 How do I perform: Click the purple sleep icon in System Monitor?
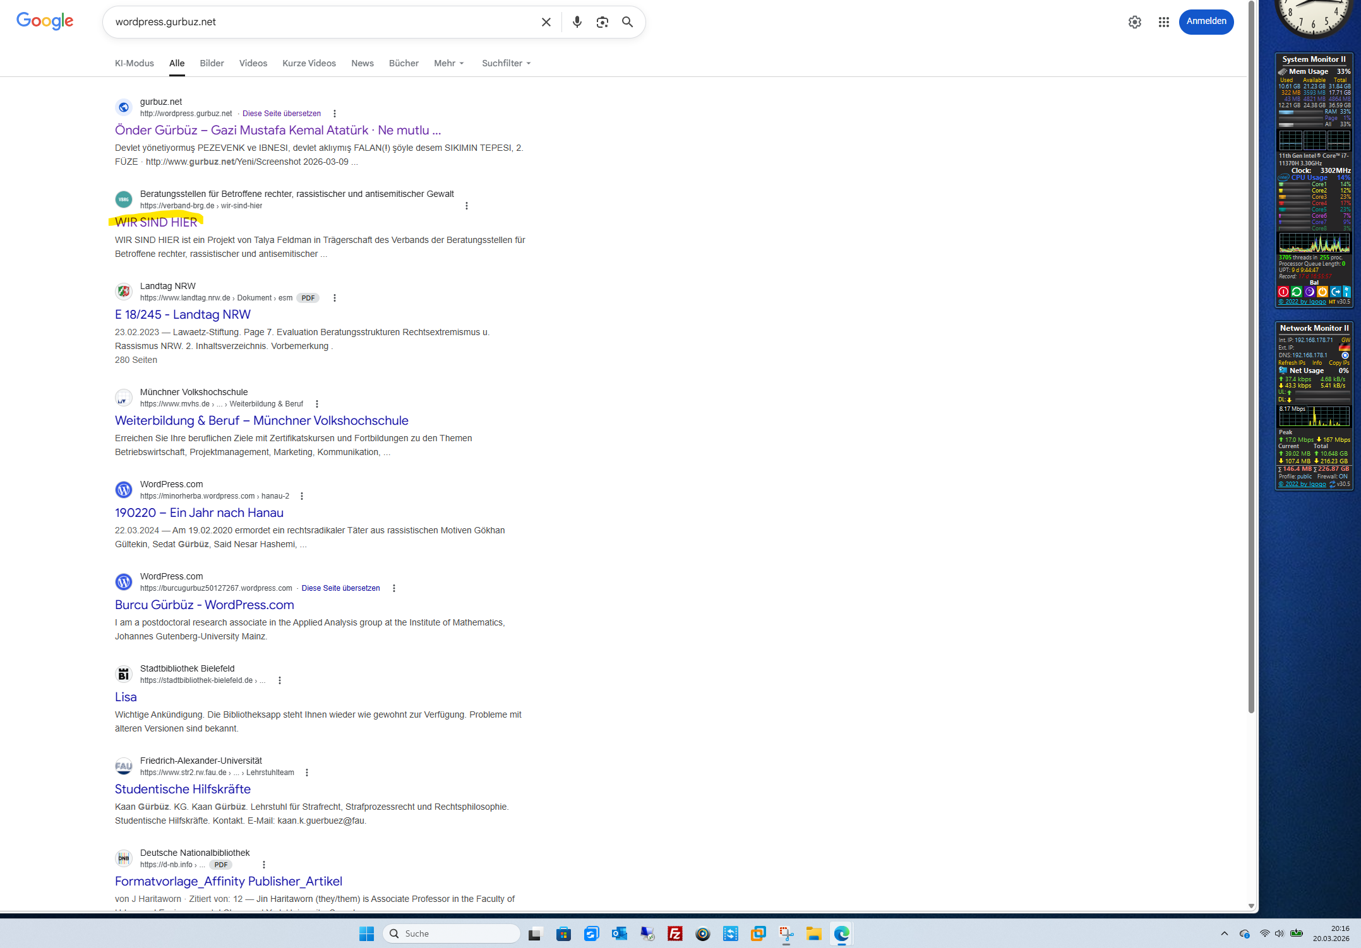pyautogui.click(x=1310, y=292)
